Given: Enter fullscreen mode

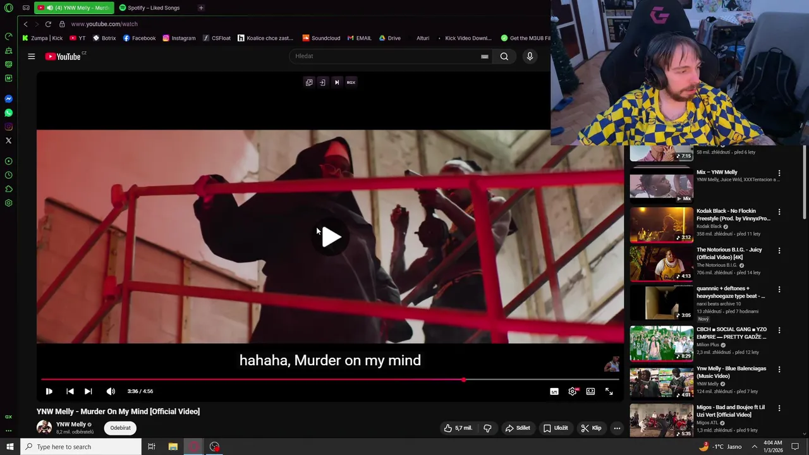Looking at the screenshot, I should coord(609,391).
